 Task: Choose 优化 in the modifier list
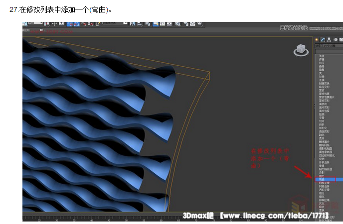click(x=322, y=204)
